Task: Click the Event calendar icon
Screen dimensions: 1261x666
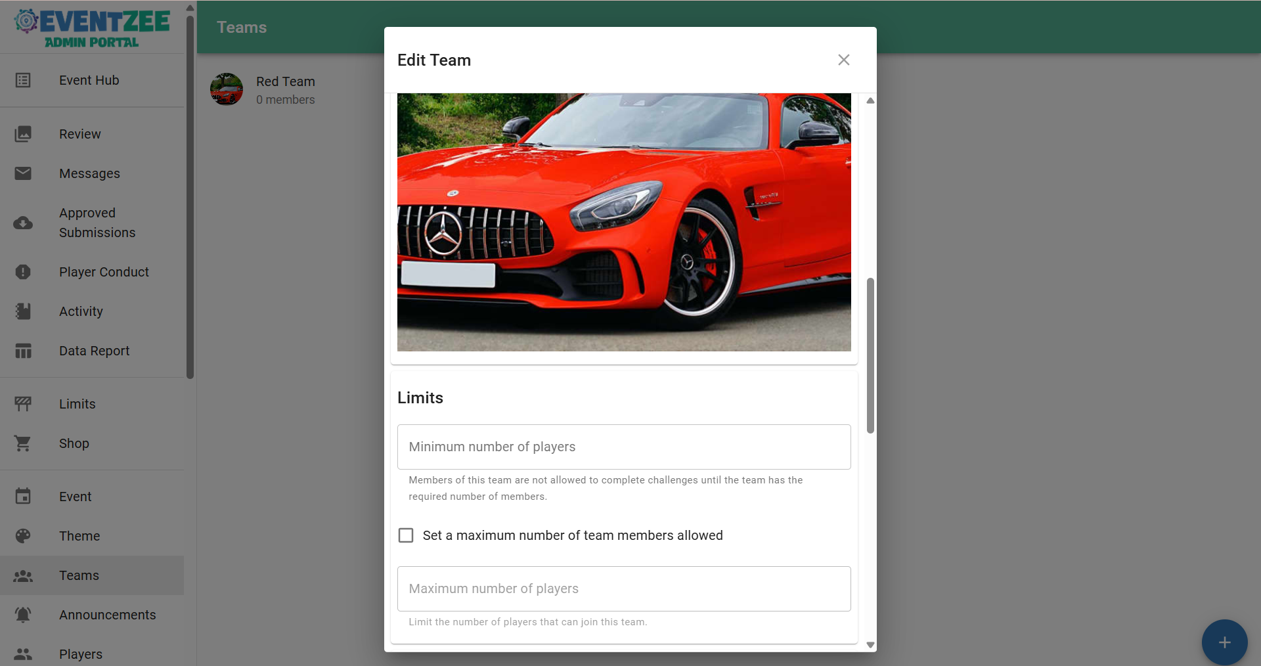Action: point(23,497)
